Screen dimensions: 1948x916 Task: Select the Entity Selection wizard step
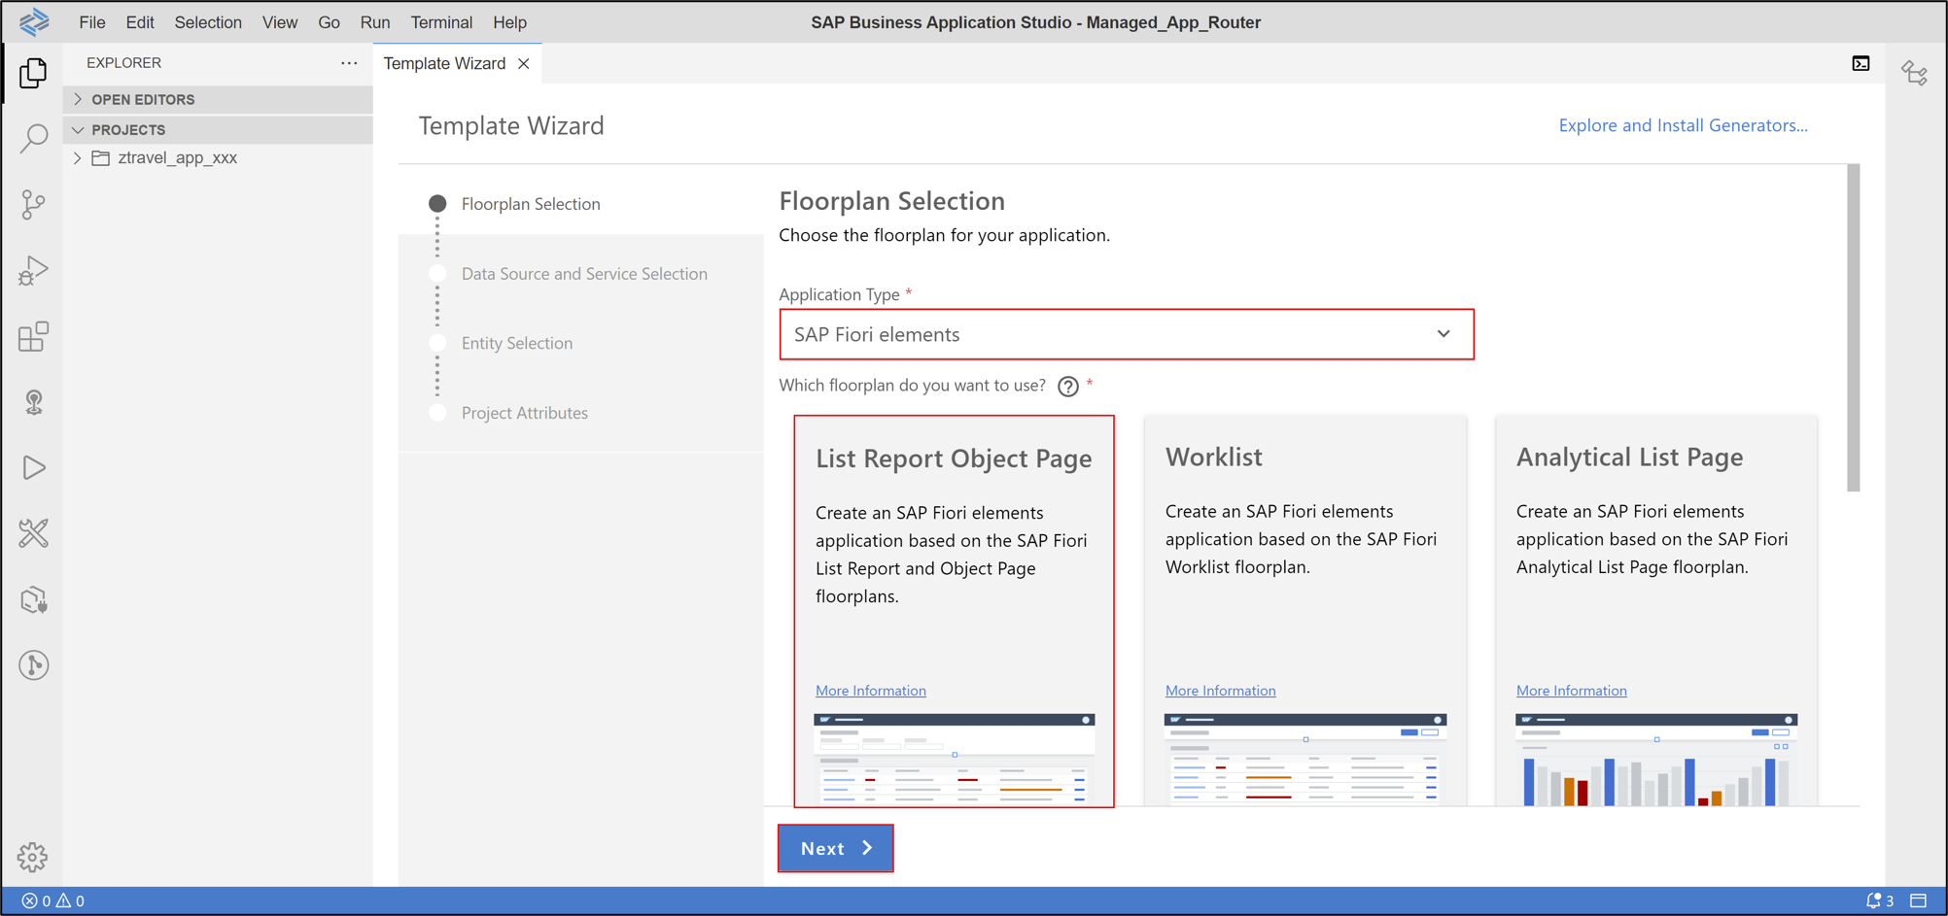(x=516, y=343)
